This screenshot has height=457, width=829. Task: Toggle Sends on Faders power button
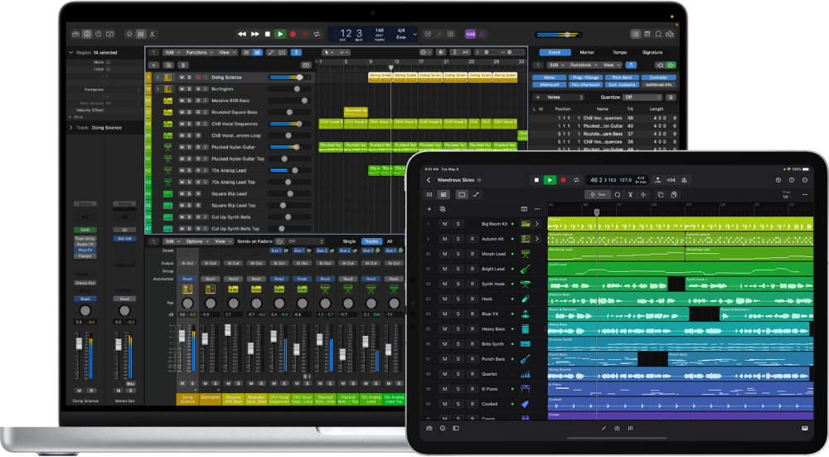[279, 241]
